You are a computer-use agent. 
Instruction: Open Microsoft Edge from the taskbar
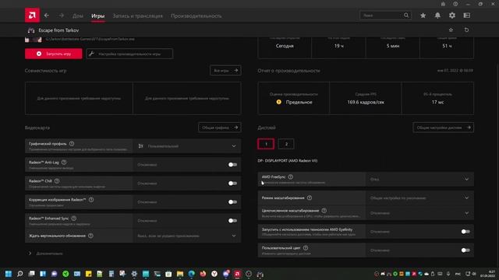coord(191,274)
